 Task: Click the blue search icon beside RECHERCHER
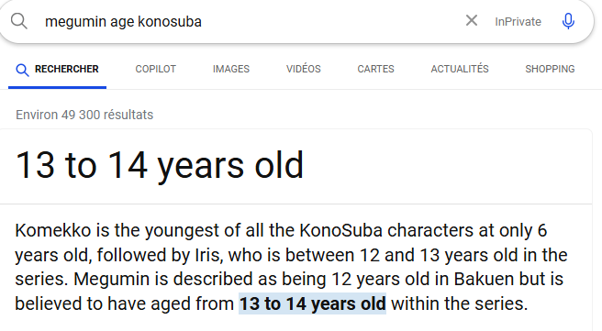point(22,70)
